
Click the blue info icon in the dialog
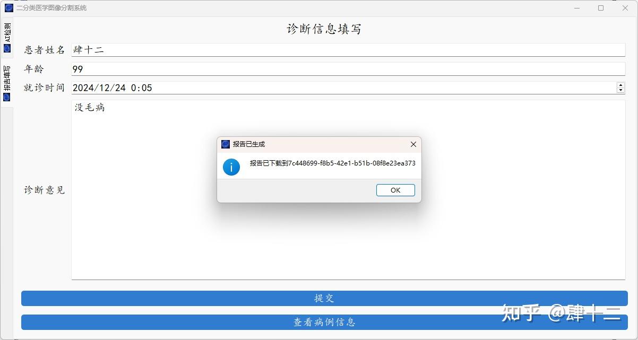(231, 167)
